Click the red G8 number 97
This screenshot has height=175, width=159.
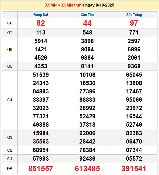click(x=134, y=23)
